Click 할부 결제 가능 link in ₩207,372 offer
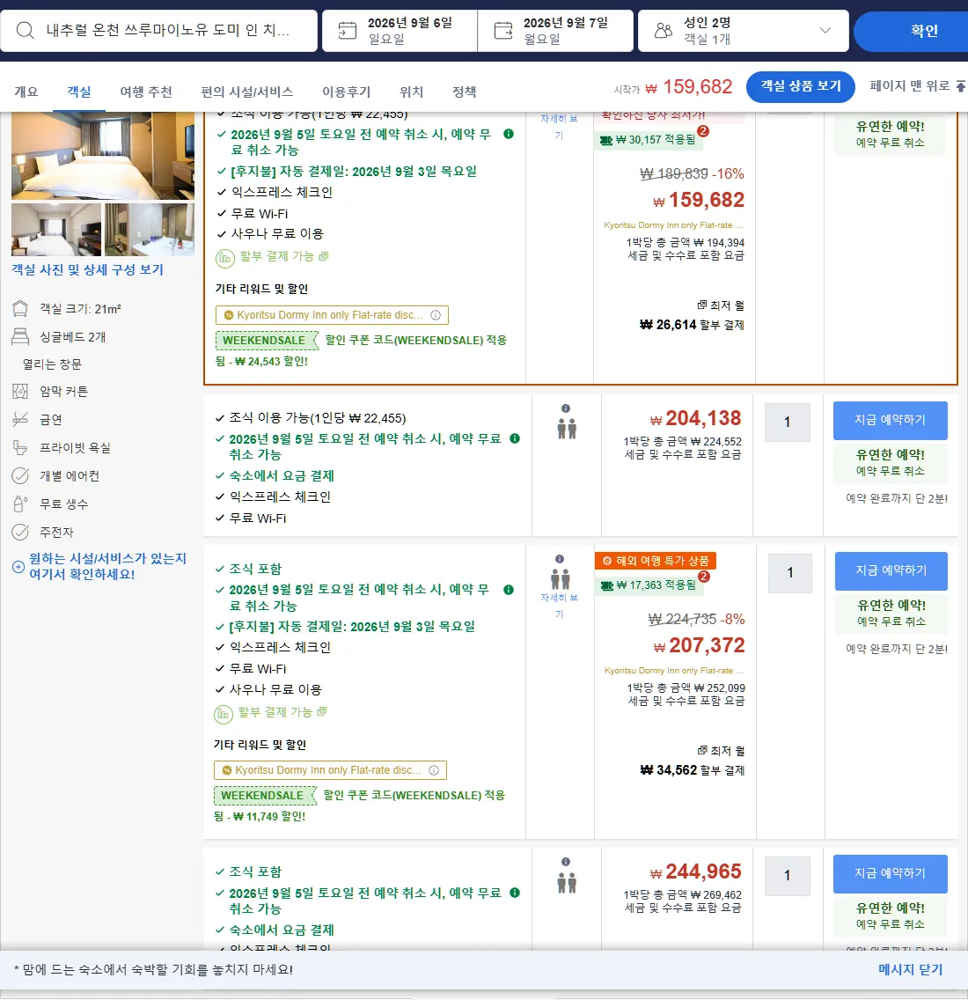 tap(282, 712)
